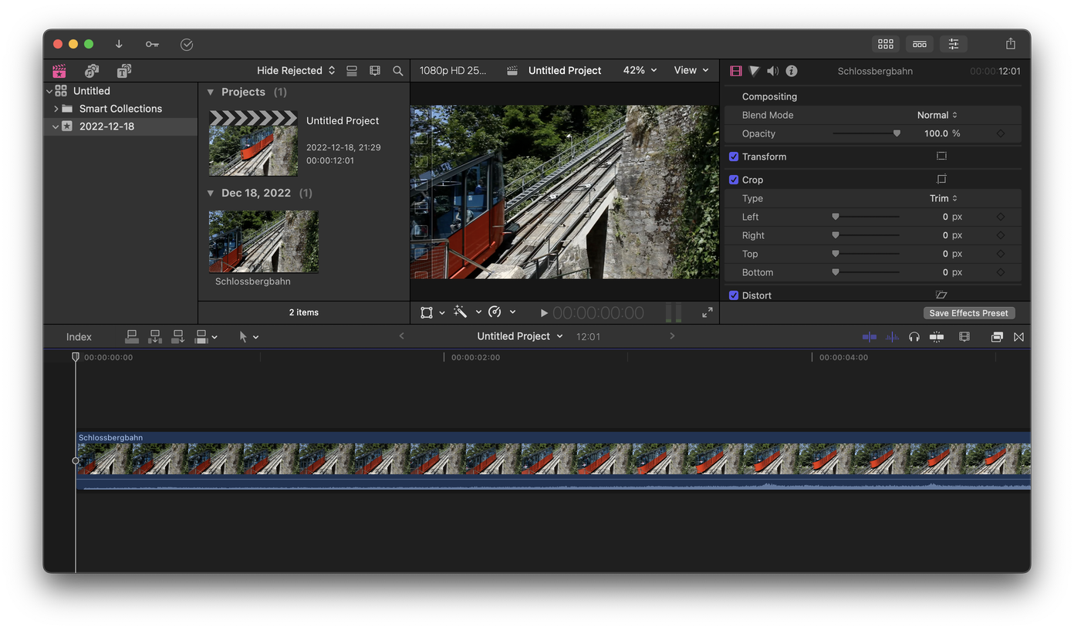1074x630 pixels.
Task: Uncheck the Crop checkbox
Action: (734, 180)
